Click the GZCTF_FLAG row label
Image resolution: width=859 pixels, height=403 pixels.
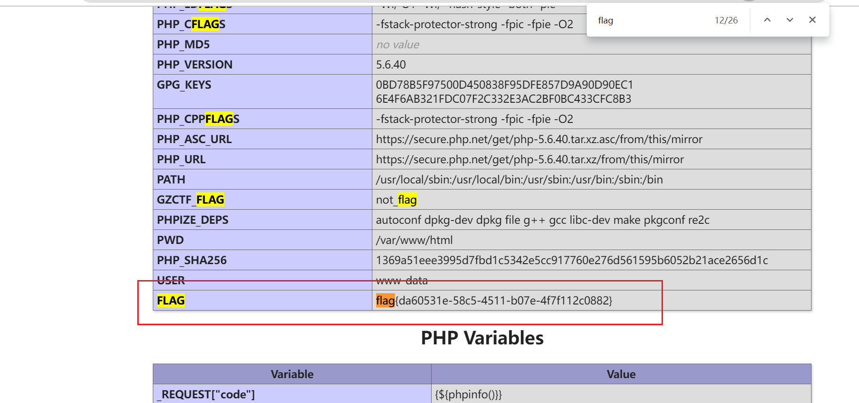pos(190,200)
